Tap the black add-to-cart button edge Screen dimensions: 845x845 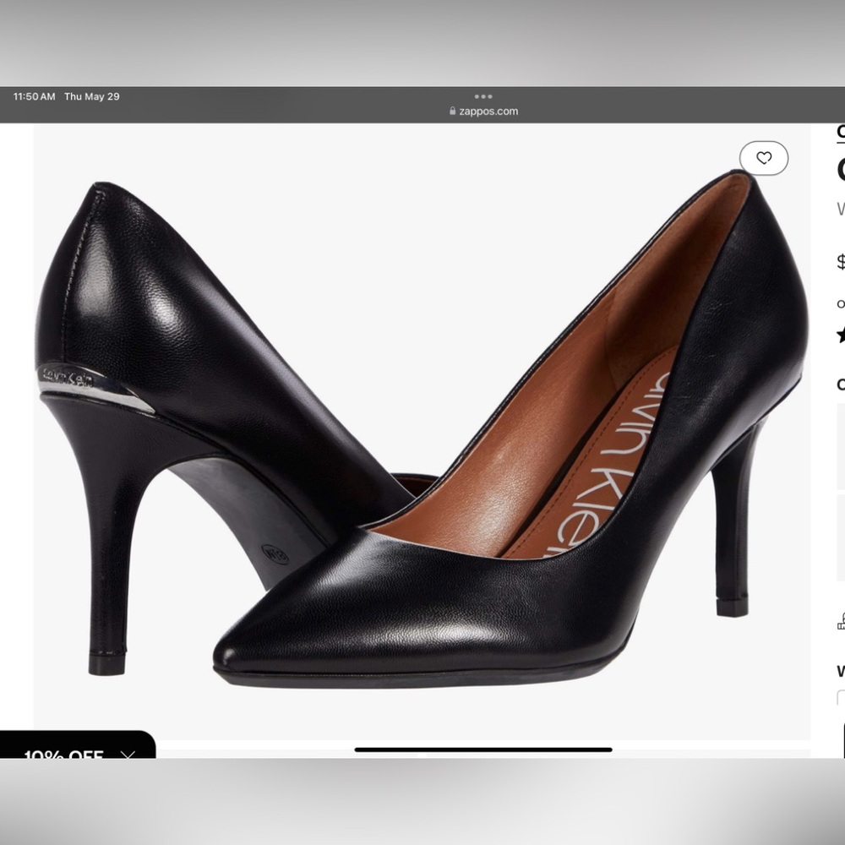click(843, 740)
